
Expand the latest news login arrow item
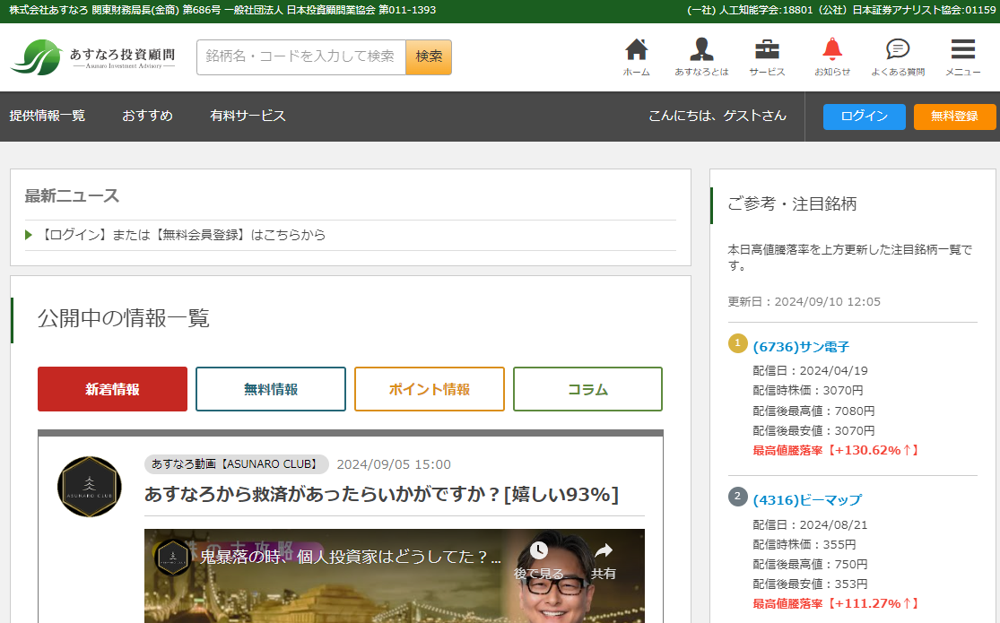(30, 235)
